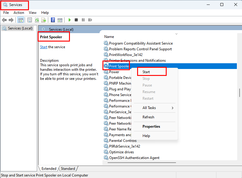Screen dimensions: 242x178
Task: Click the Refresh toolbar icon
Action: [37, 20]
